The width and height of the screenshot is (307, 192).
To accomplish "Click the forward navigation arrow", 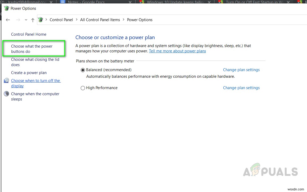I will coord(18,20).
